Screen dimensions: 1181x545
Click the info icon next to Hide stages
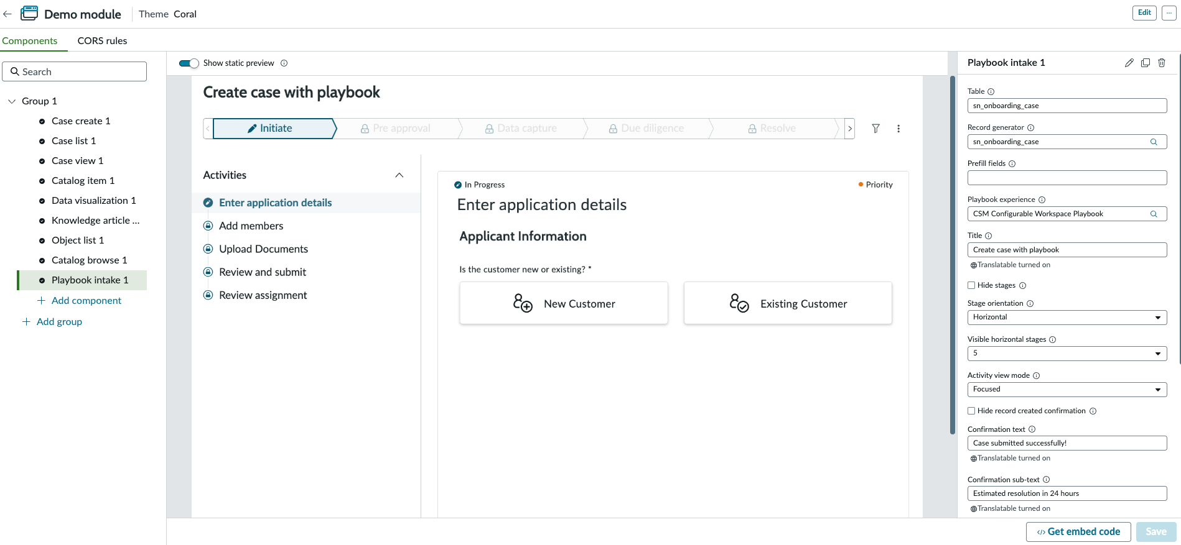(1022, 285)
